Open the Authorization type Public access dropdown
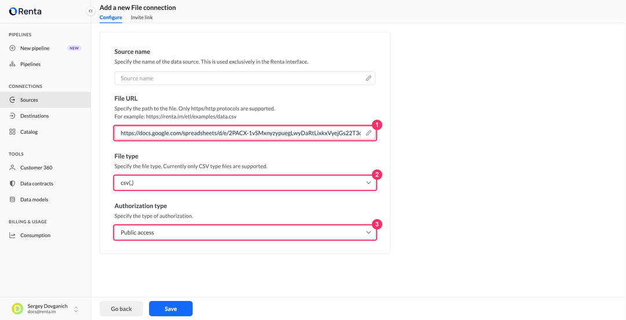This screenshot has width=626, height=320. click(245, 232)
